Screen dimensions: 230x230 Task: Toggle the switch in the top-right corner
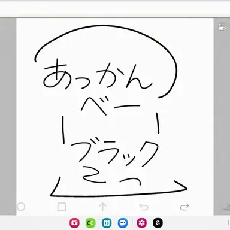[222, 27]
